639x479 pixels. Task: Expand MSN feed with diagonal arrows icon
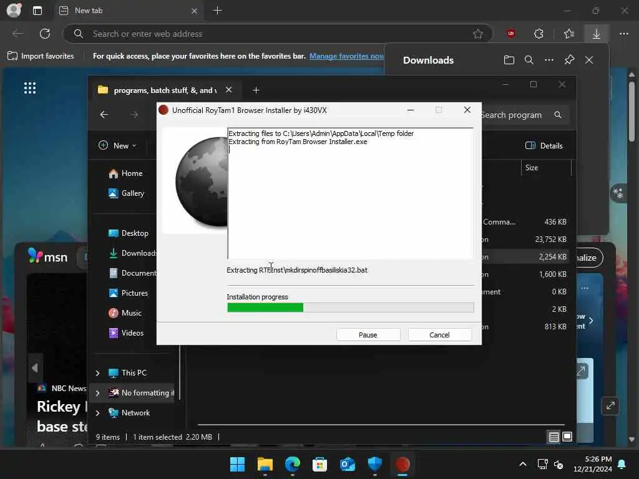610,405
